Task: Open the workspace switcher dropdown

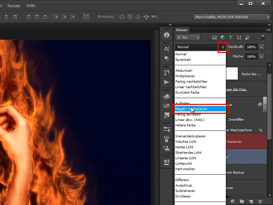Action: pyautogui.click(x=232, y=17)
